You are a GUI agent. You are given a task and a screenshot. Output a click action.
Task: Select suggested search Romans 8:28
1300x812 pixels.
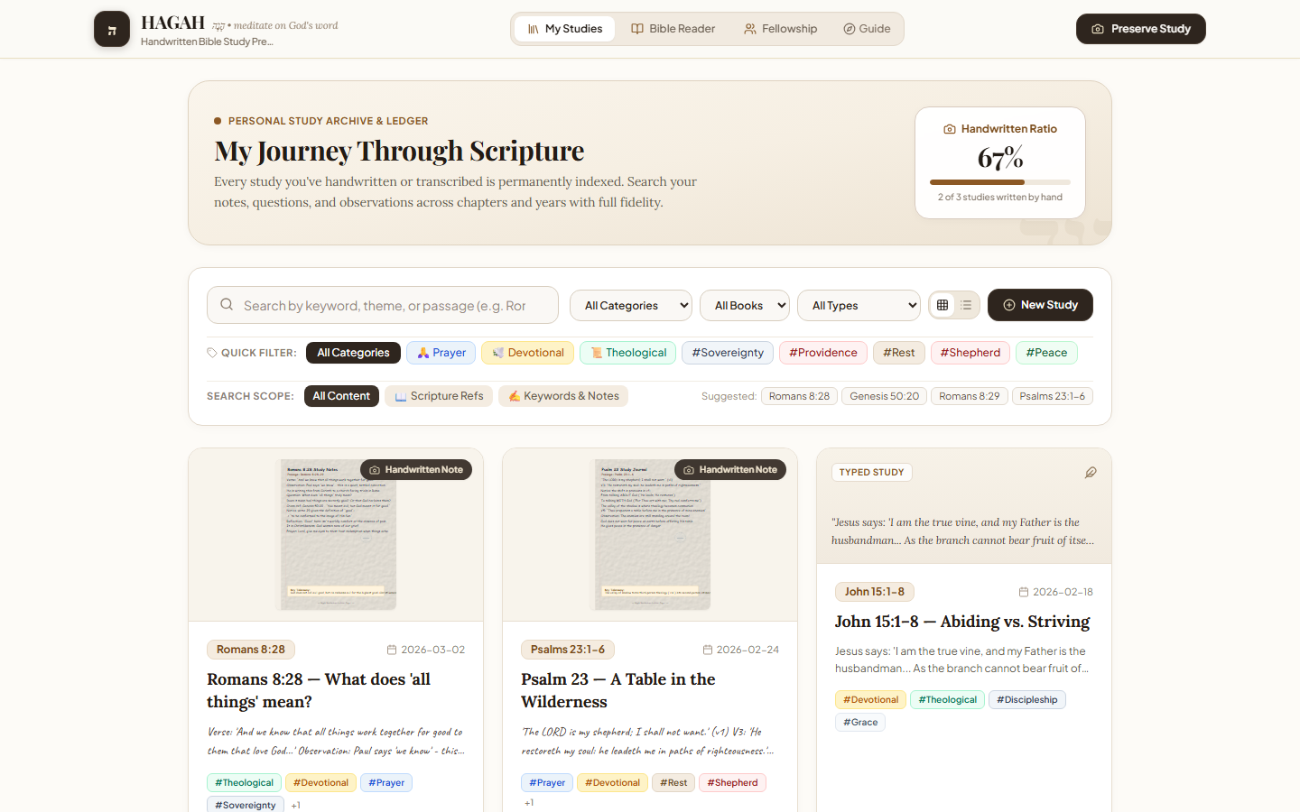pyautogui.click(x=799, y=396)
